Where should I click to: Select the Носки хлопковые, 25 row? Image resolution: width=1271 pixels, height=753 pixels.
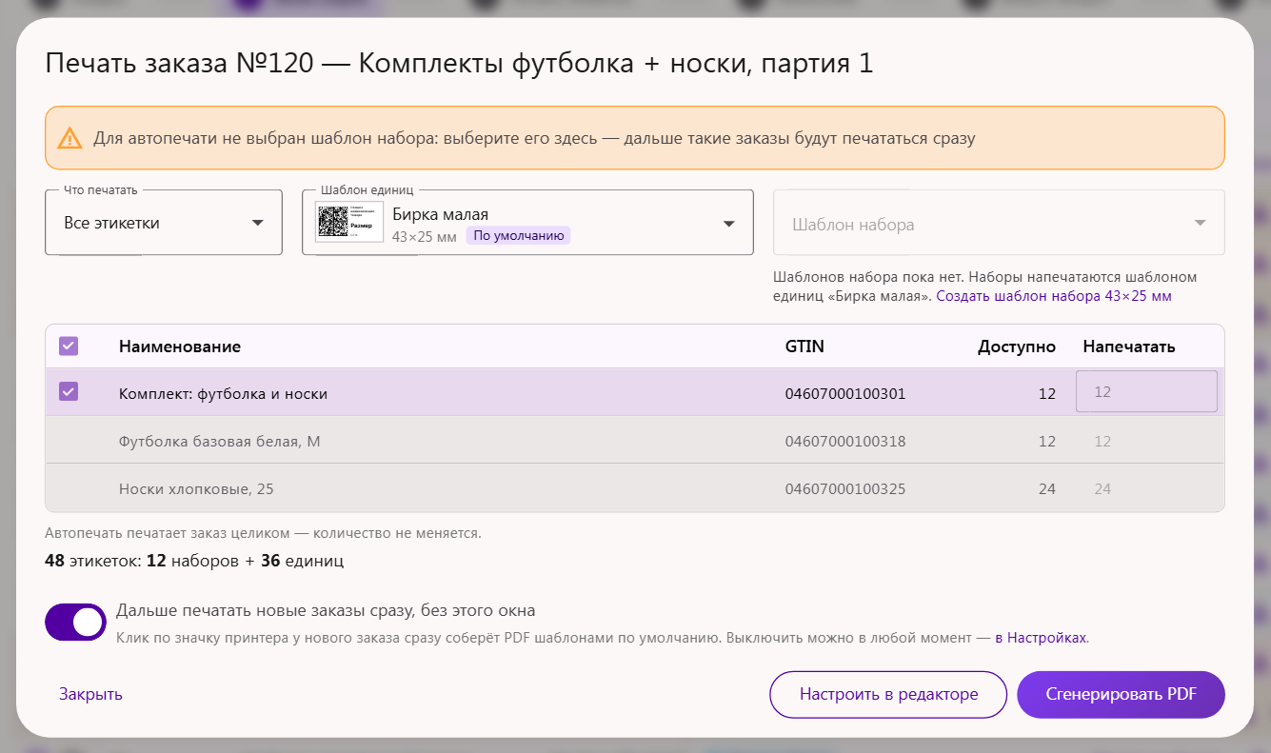coord(635,488)
